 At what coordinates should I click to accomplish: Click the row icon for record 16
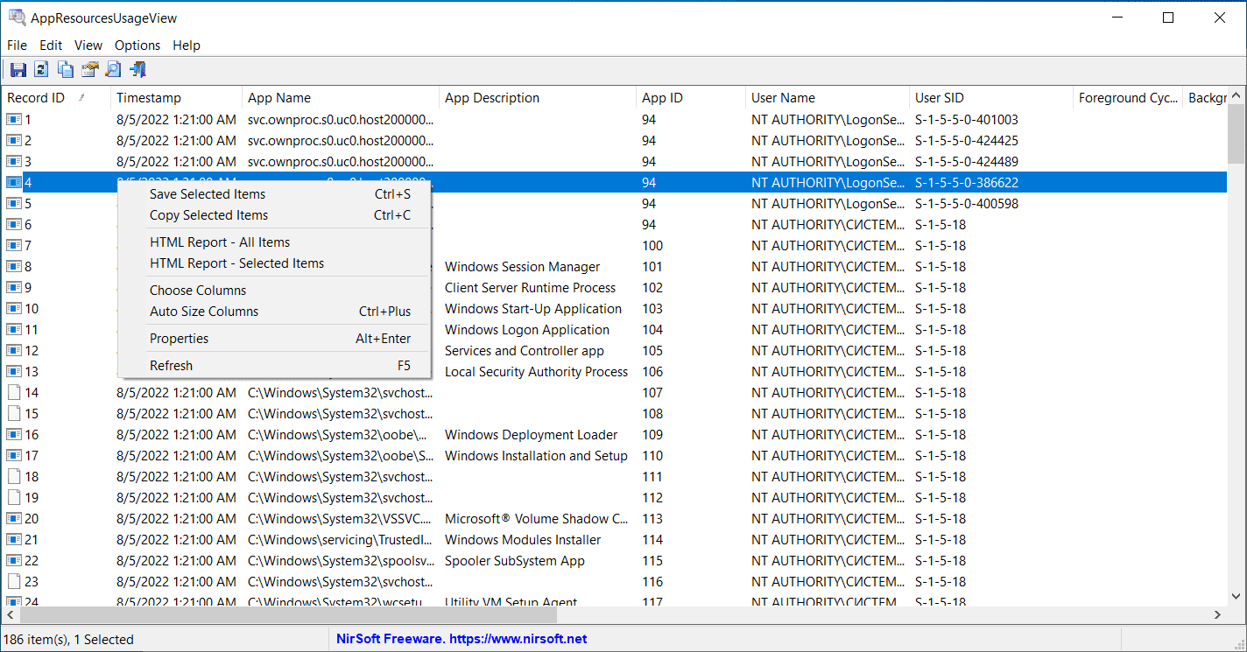[x=14, y=435]
